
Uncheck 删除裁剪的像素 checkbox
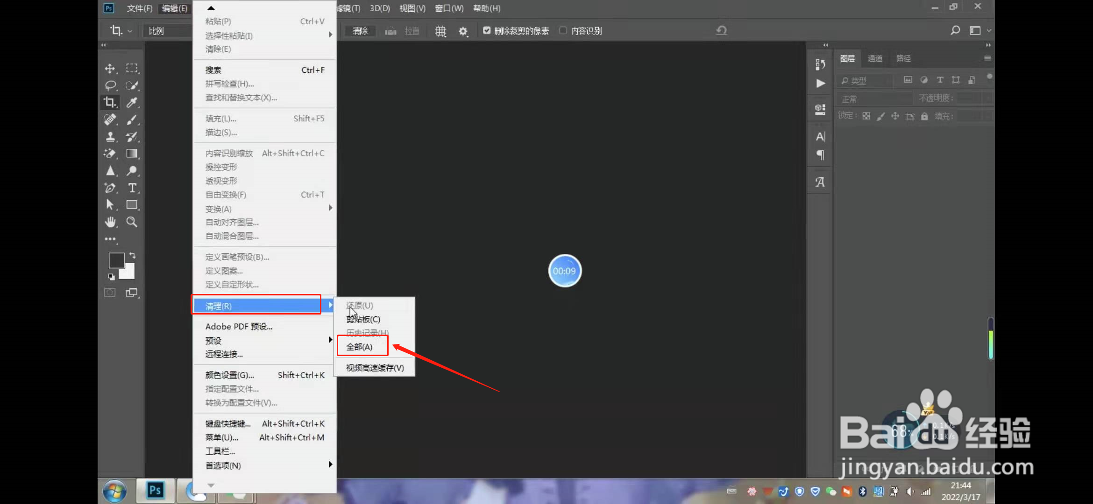tap(487, 30)
